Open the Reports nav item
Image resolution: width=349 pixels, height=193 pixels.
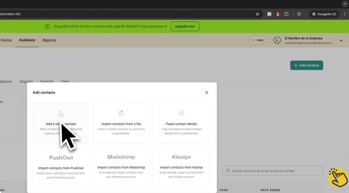coord(49,40)
